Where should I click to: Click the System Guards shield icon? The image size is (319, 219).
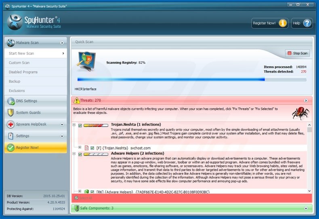(10, 113)
